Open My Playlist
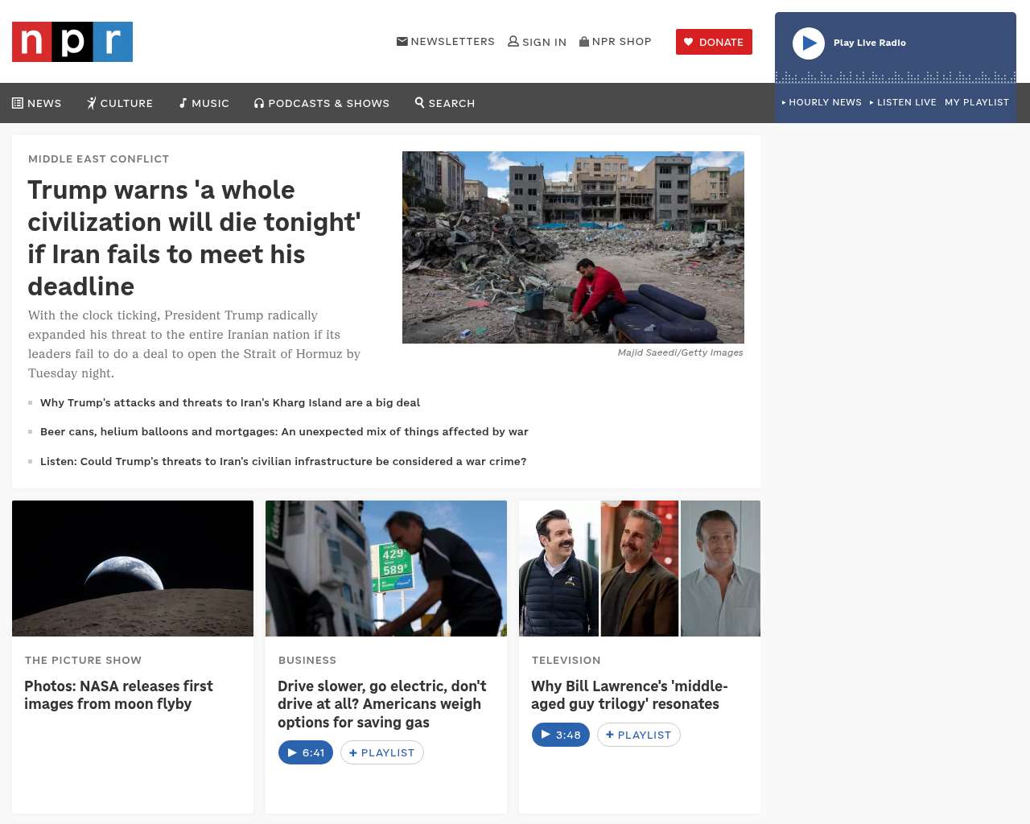The width and height of the screenshot is (1030, 824). (977, 102)
